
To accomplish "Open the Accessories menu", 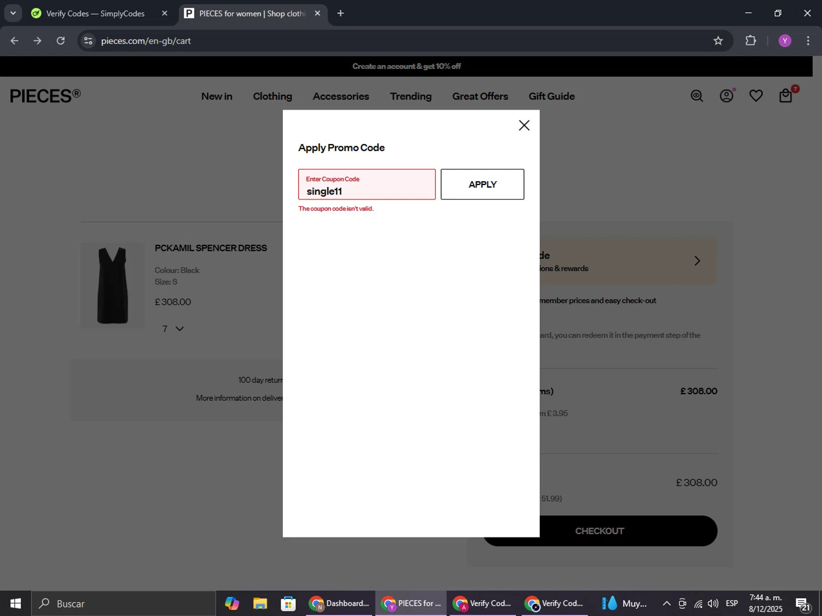I will coord(341,96).
